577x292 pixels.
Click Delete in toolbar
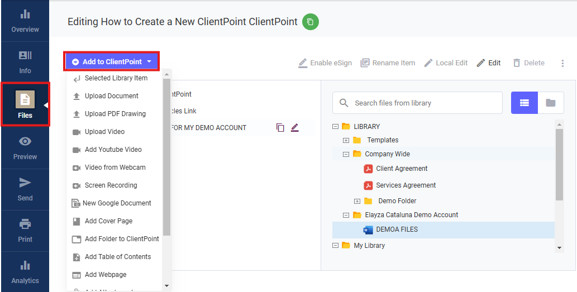528,63
